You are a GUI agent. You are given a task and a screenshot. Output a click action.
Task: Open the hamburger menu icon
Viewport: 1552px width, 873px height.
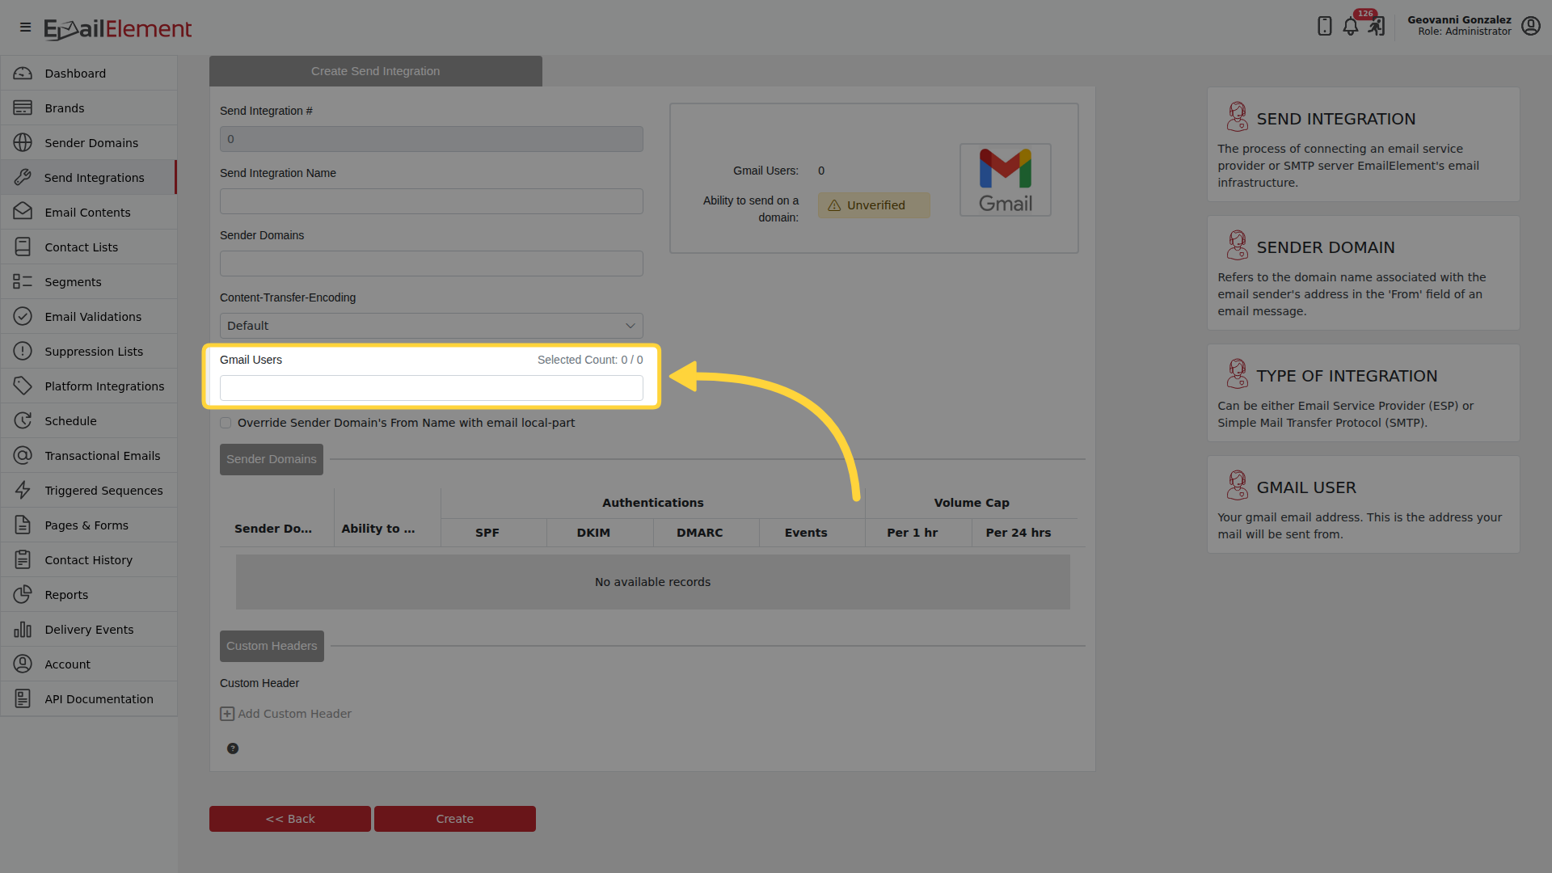tap(25, 27)
